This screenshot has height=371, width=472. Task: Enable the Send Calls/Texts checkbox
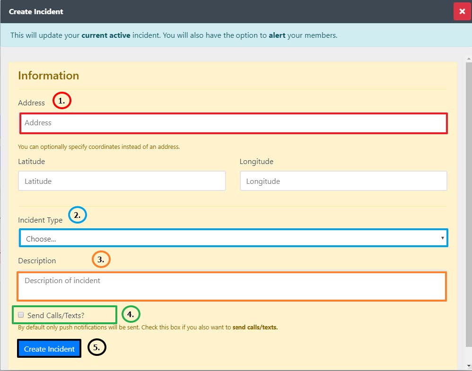click(x=21, y=315)
